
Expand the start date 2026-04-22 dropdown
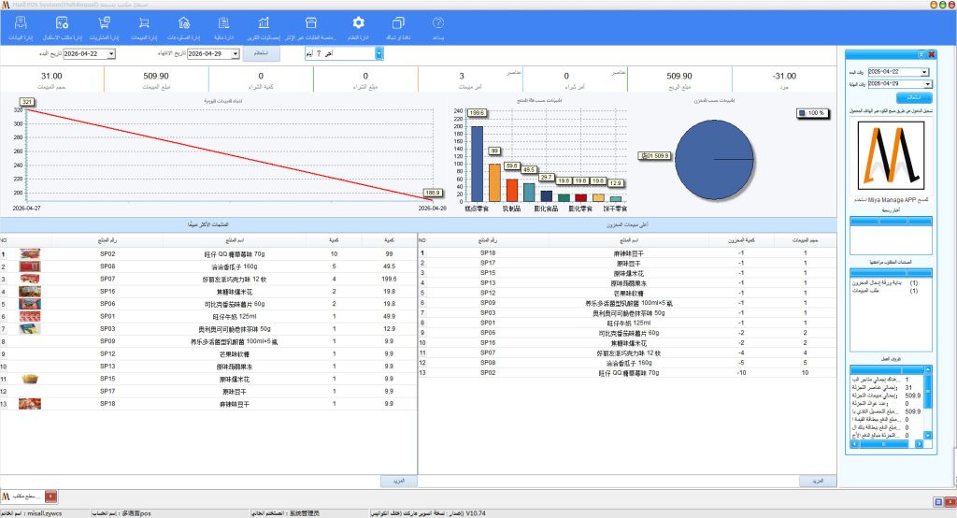coord(111,54)
